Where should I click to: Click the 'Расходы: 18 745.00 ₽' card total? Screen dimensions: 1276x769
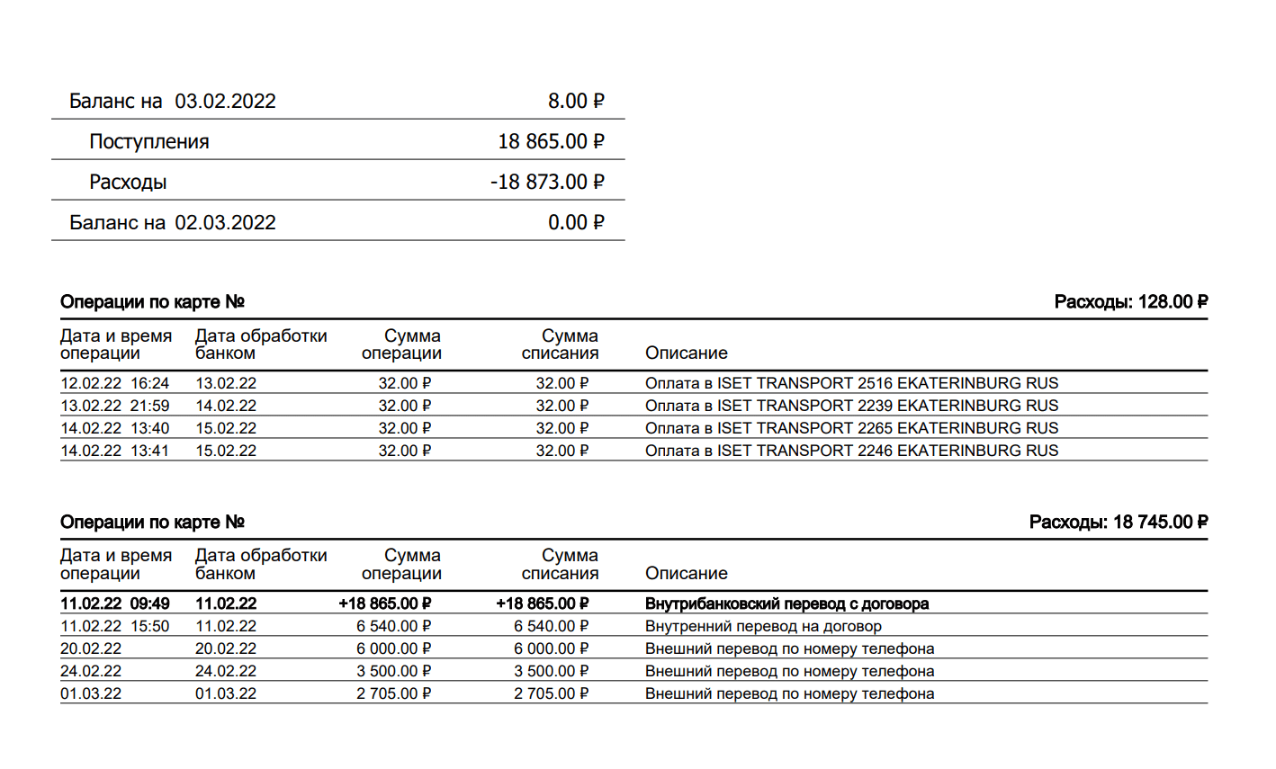tap(1119, 523)
